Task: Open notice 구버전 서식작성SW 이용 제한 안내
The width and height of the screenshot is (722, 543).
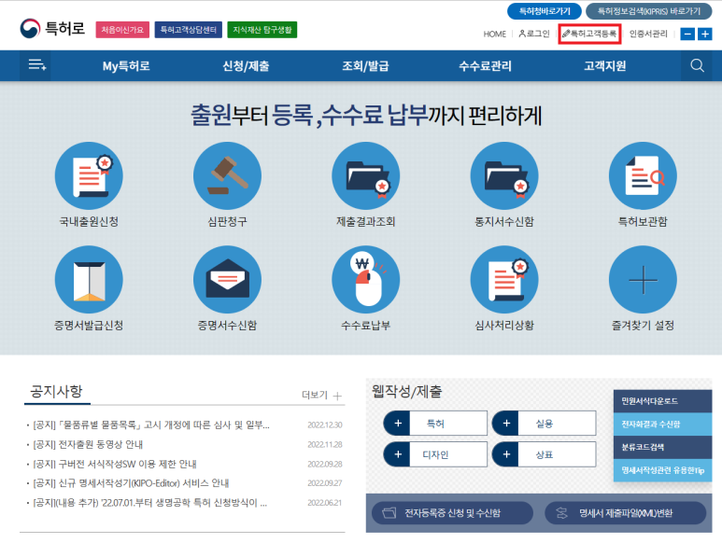Action: tap(115, 464)
